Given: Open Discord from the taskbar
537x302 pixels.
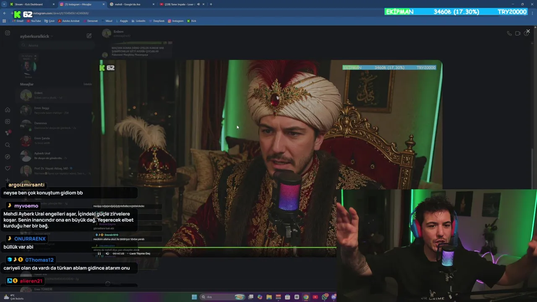Looking at the screenshot, I should pyautogui.click(x=334, y=297).
